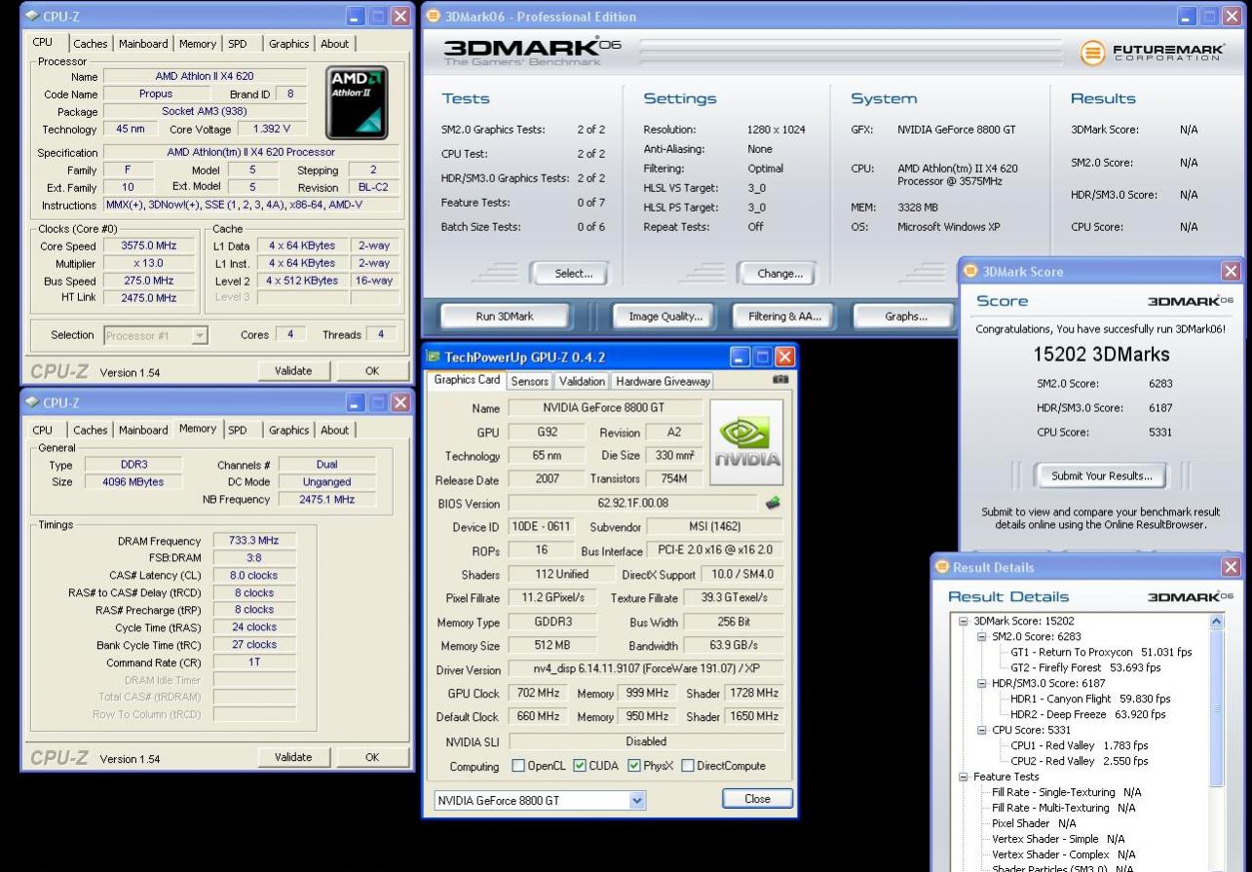
Task: Click the top CPU-Z window title icon
Action: (32, 16)
